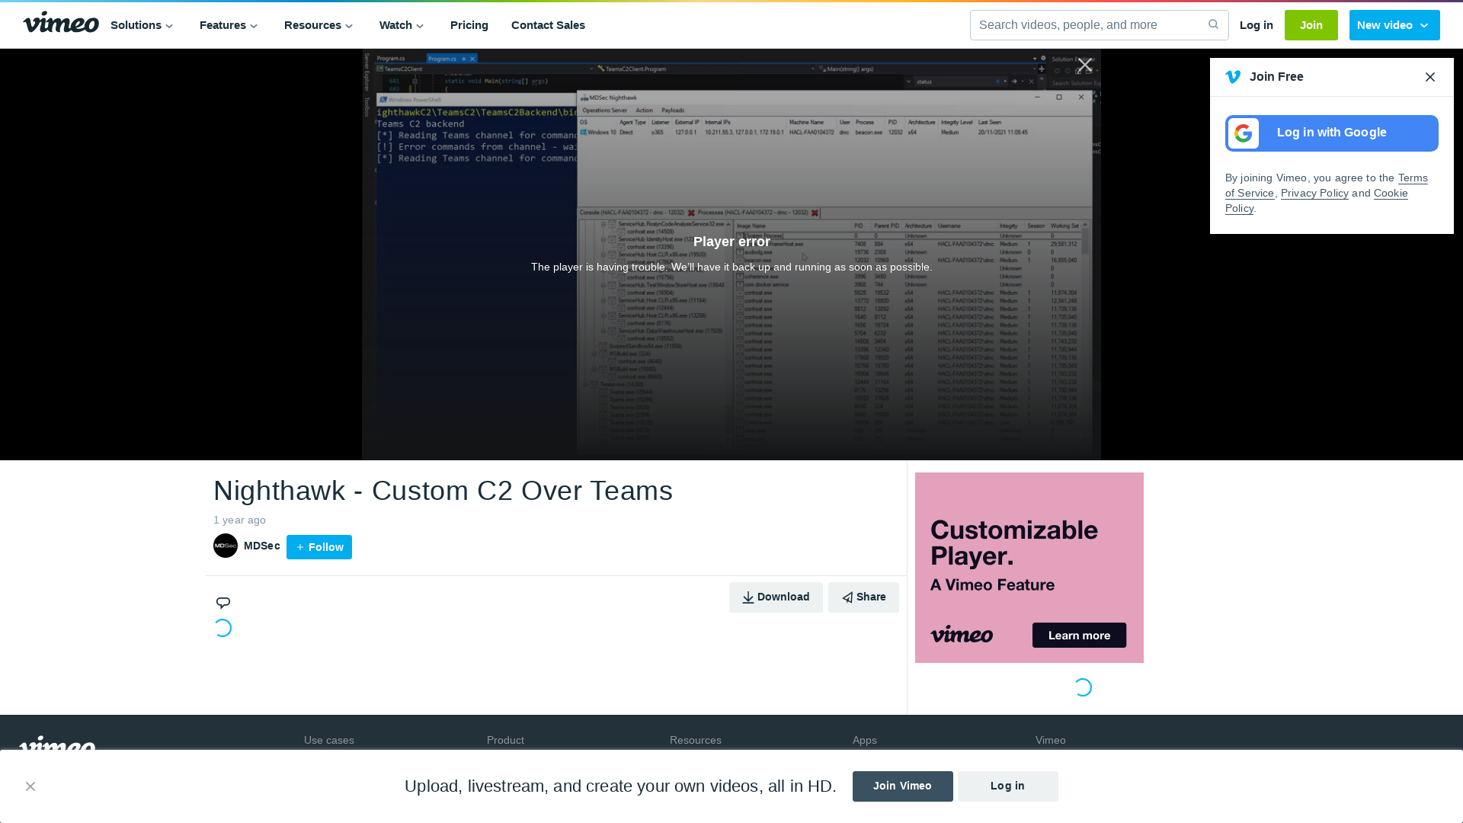Open the Privacy Policy link
The height and width of the screenshot is (823, 1463).
point(1314,193)
